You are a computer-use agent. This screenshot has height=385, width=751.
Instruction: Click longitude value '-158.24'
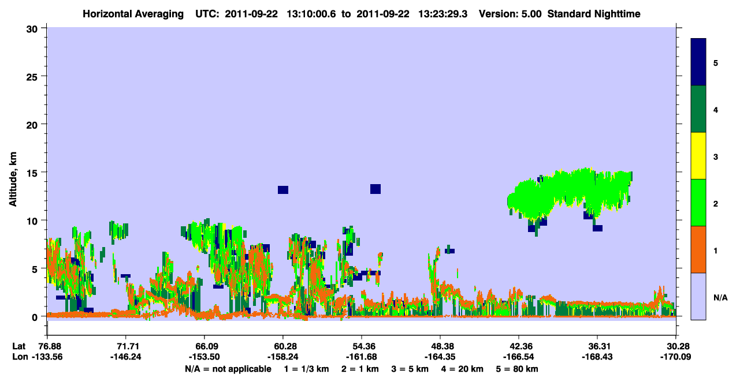pos(283,356)
